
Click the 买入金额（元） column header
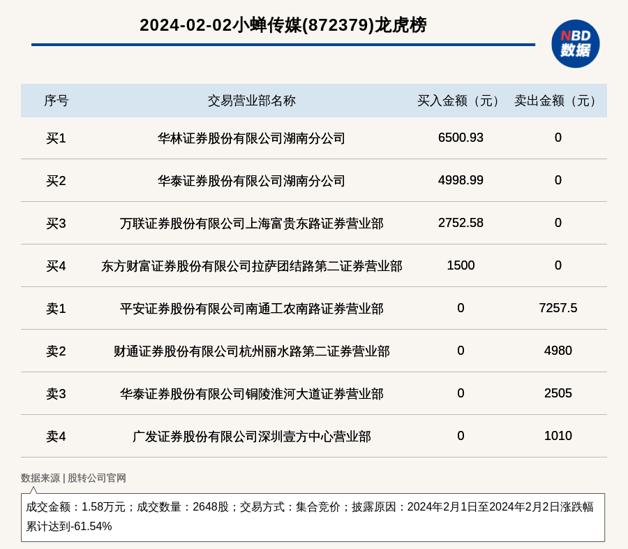[x=461, y=101]
